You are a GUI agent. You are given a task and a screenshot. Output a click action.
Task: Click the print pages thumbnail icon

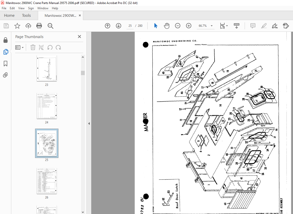[x=41, y=47]
